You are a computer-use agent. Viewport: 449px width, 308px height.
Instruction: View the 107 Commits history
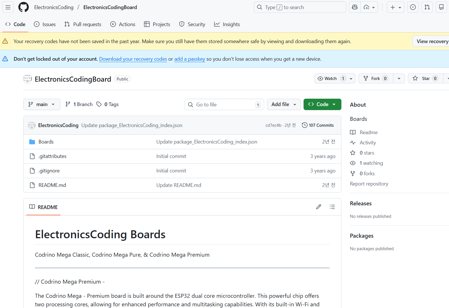(318, 125)
